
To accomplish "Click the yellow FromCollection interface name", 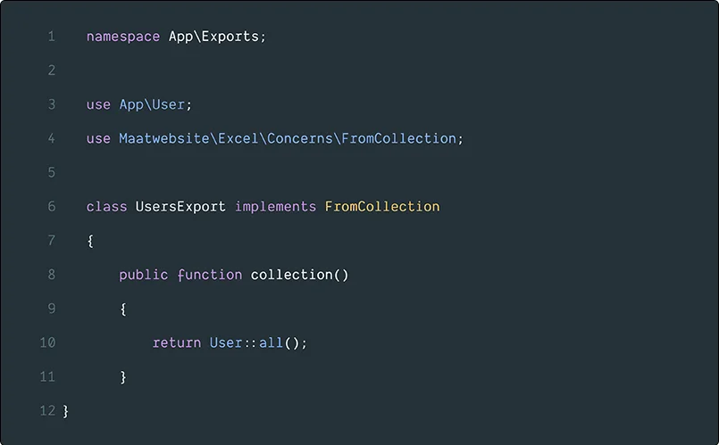I will point(382,206).
